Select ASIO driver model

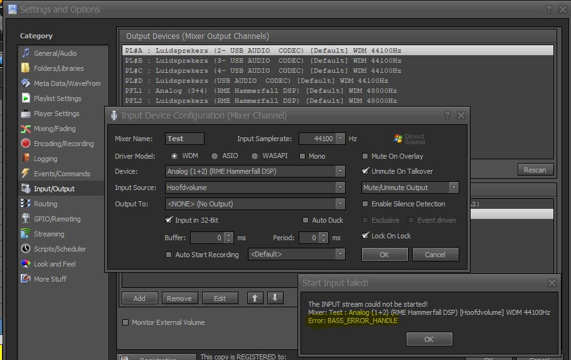[x=215, y=156]
